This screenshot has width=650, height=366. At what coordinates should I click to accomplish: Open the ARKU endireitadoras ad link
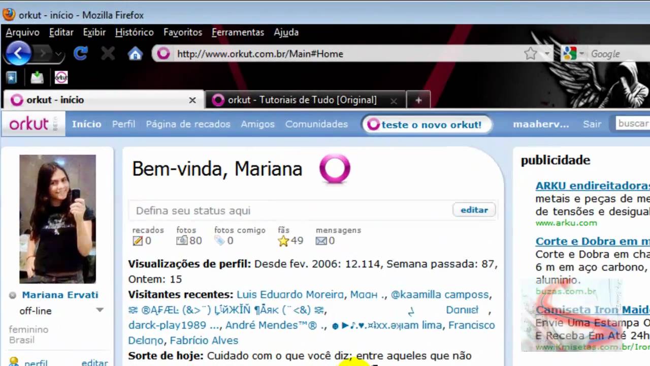[x=593, y=186]
